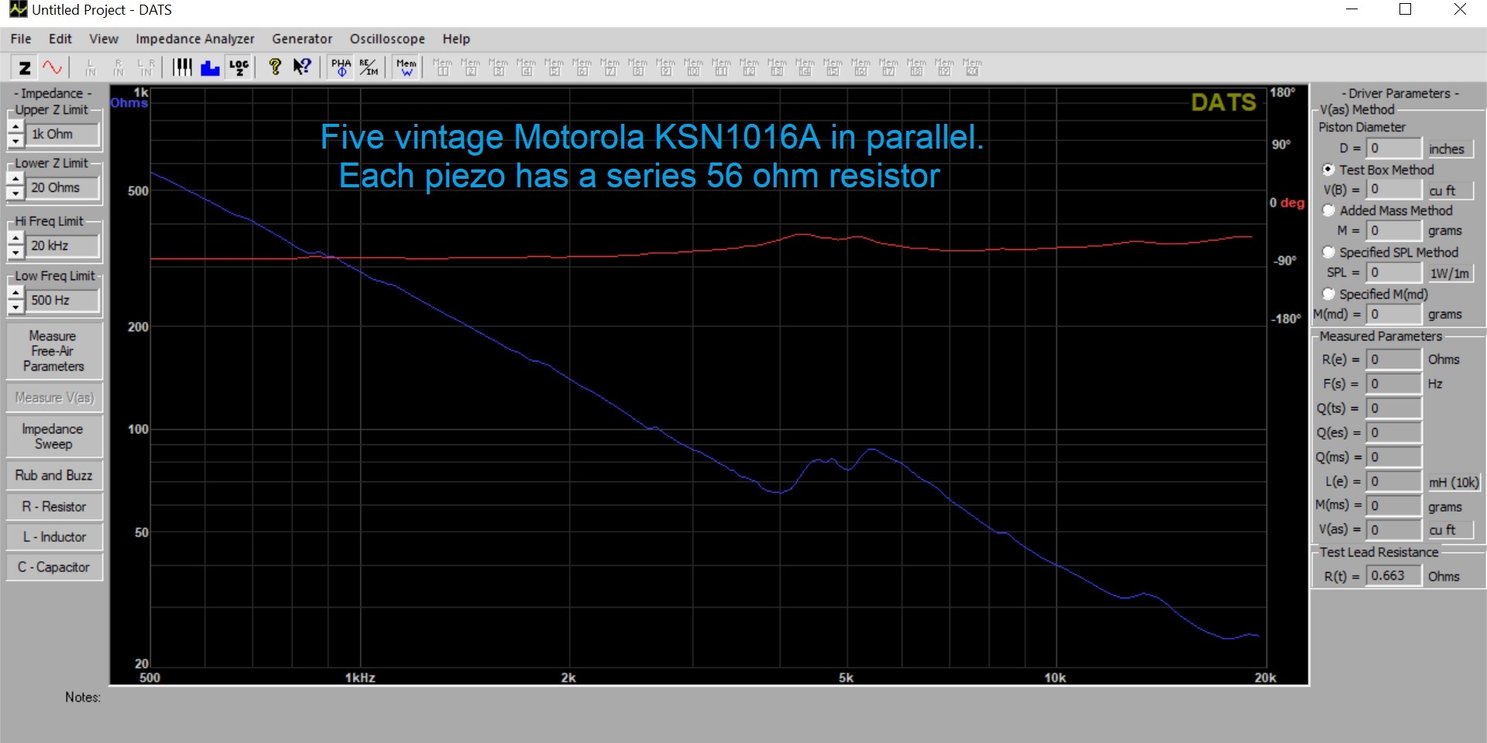1487x743 pixels.
Task: Select memory slot Mem 20
Action: [972, 67]
